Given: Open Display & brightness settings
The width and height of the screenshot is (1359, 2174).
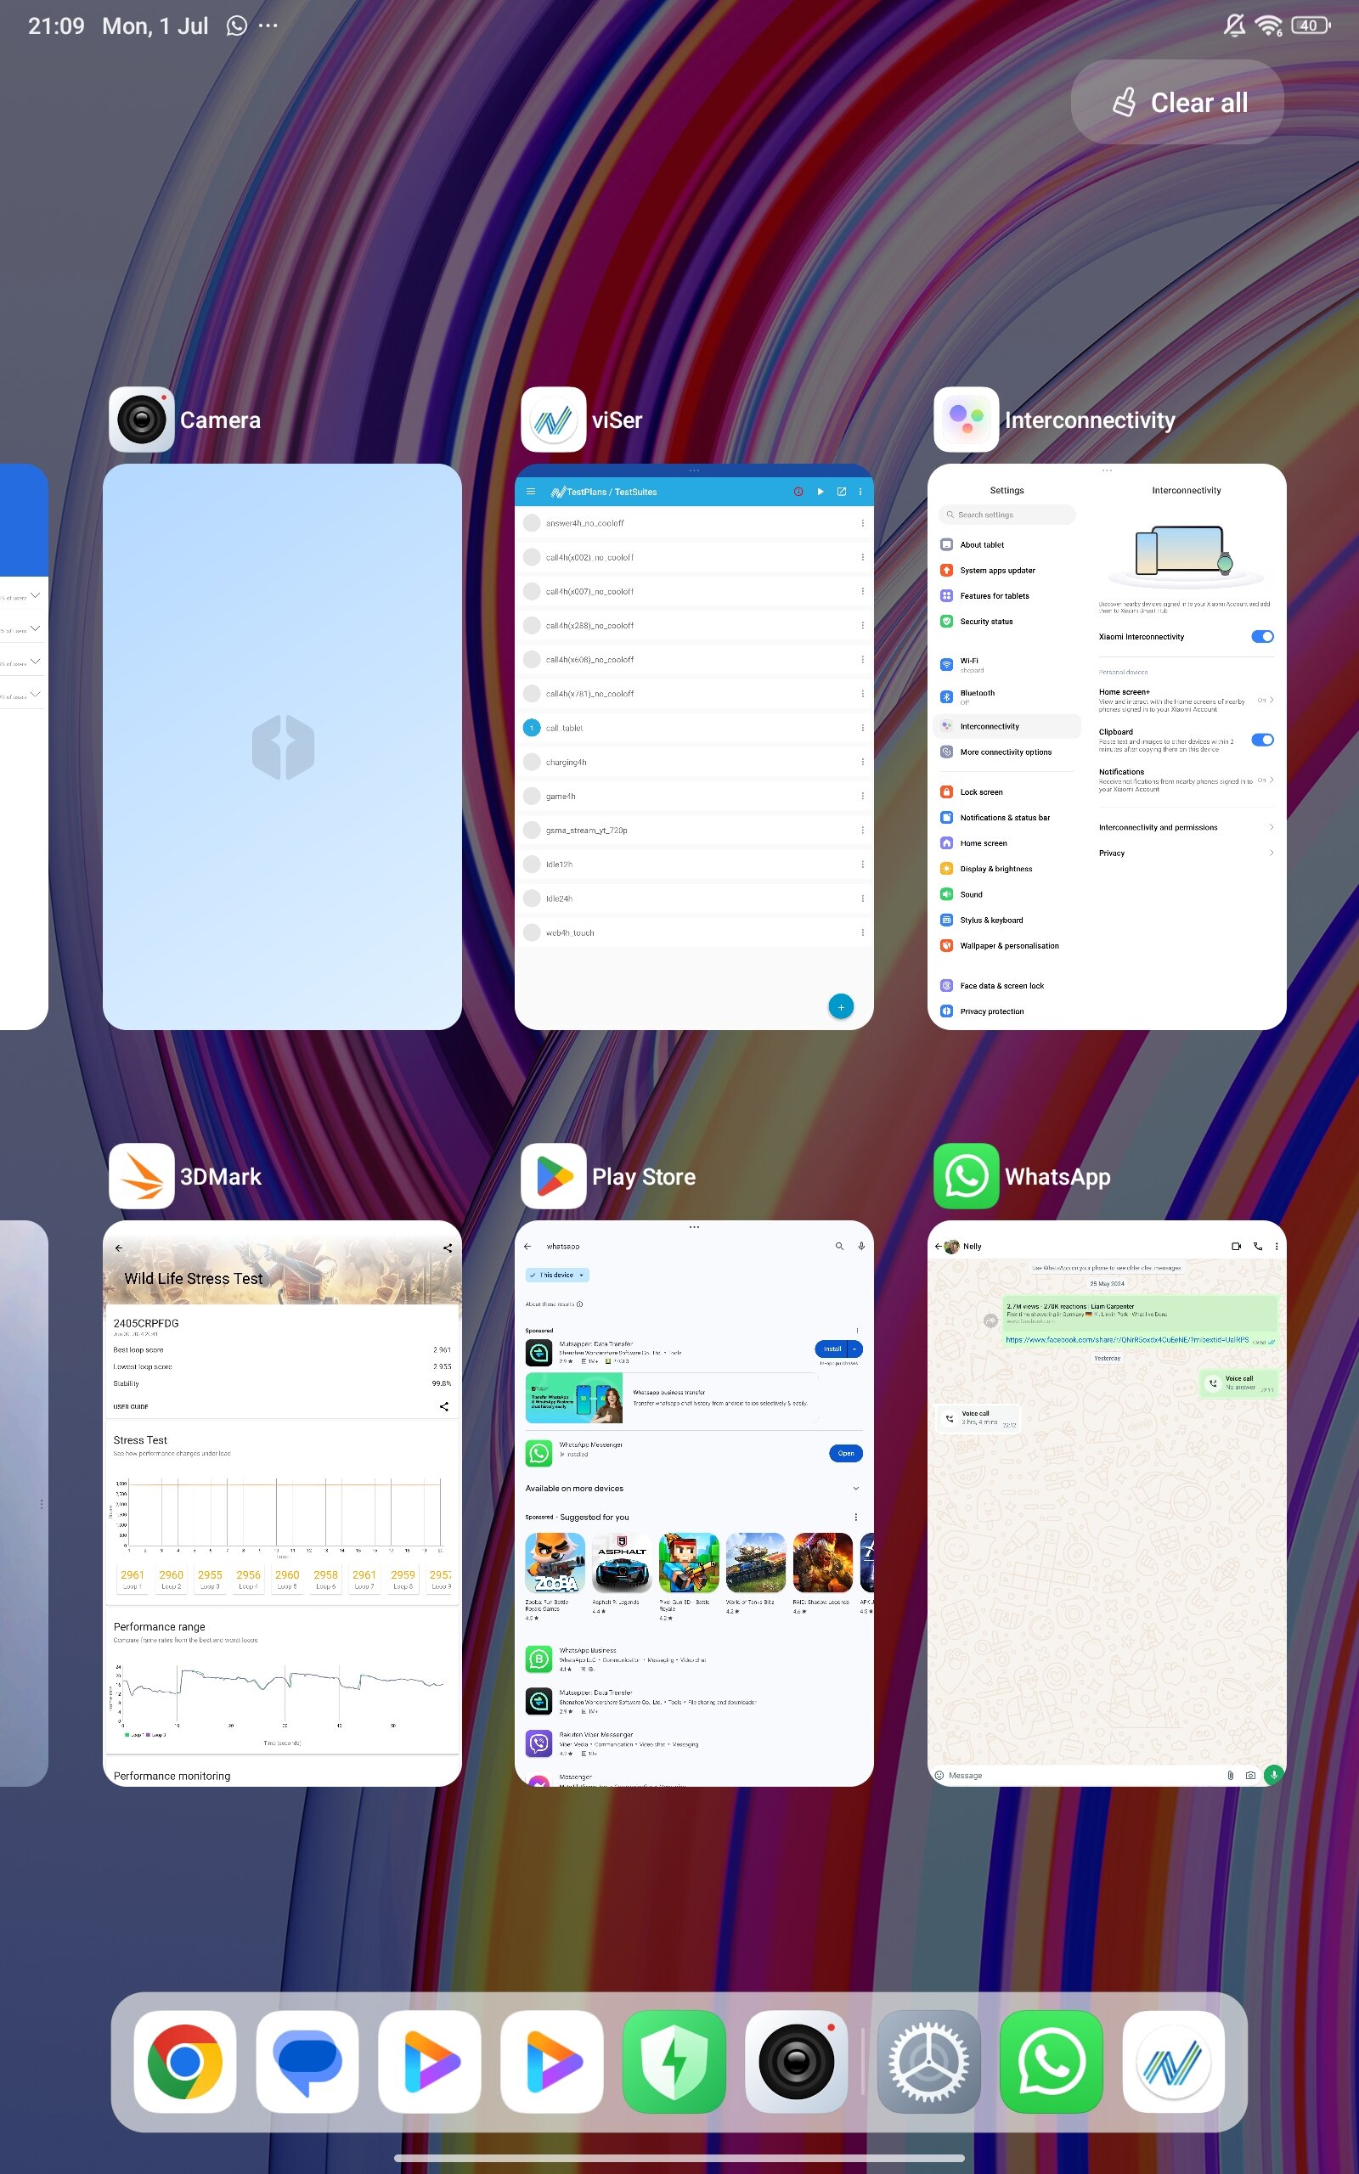Looking at the screenshot, I should (1007, 869).
